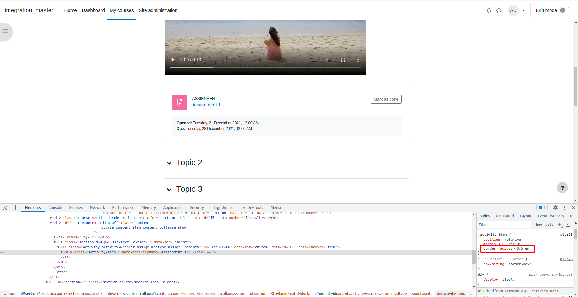This screenshot has height=297, width=578.
Task: Close the DevTools panel
Action: pyautogui.click(x=574, y=208)
